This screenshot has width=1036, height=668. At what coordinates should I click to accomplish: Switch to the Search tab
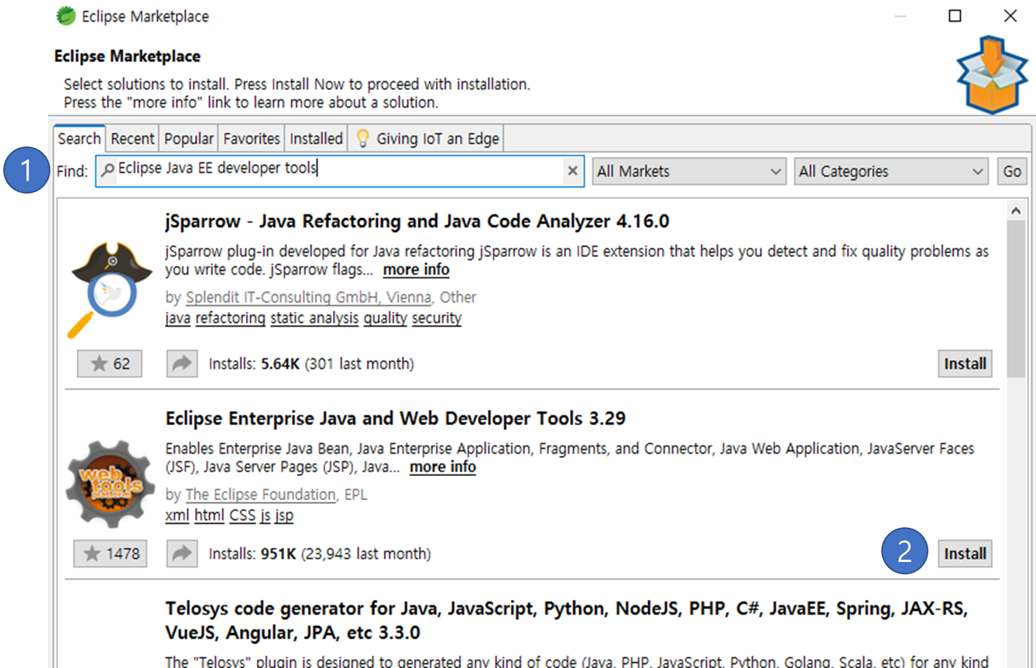point(79,139)
